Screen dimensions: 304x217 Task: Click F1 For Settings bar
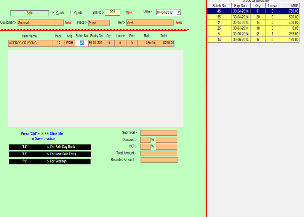pos(50,161)
